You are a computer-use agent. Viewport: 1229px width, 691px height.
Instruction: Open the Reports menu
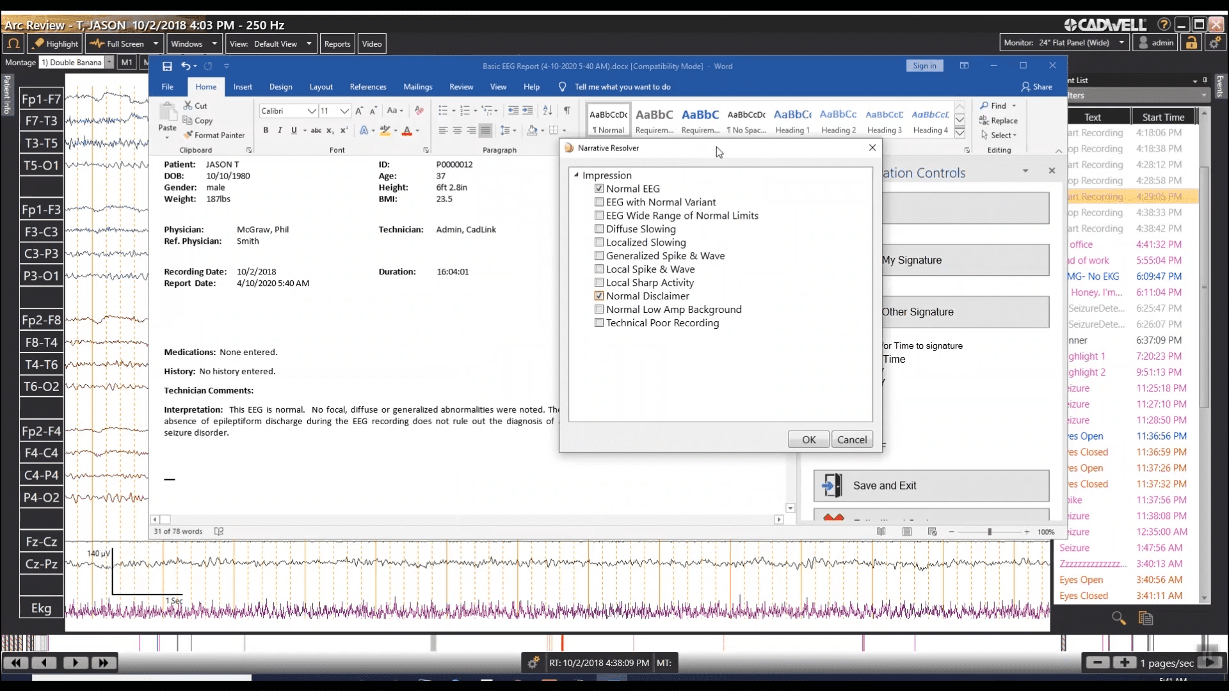coord(337,44)
